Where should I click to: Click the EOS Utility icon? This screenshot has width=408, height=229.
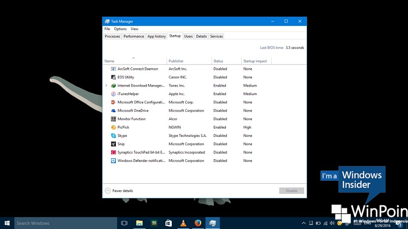click(x=113, y=77)
